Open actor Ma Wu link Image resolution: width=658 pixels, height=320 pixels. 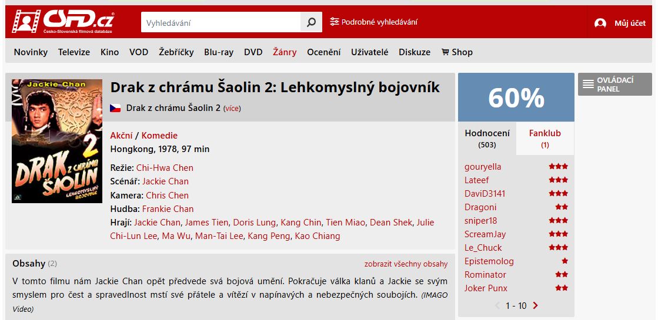click(x=176, y=236)
